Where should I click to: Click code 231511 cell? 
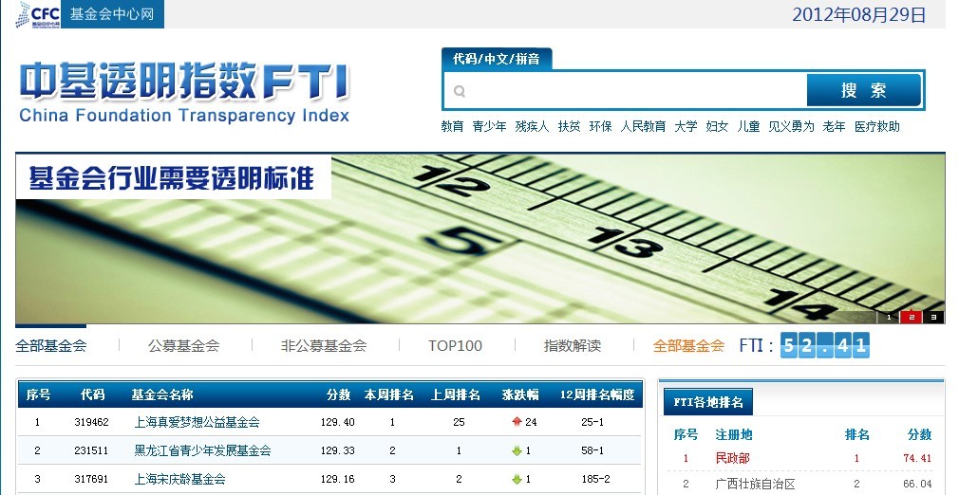(x=92, y=450)
